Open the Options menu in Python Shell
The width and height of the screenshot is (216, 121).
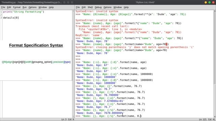click(107, 7)
